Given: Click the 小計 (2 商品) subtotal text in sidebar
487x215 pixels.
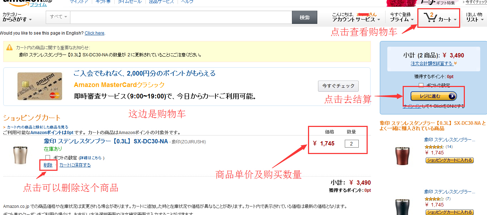Looking at the screenshot, I should click(x=434, y=55).
